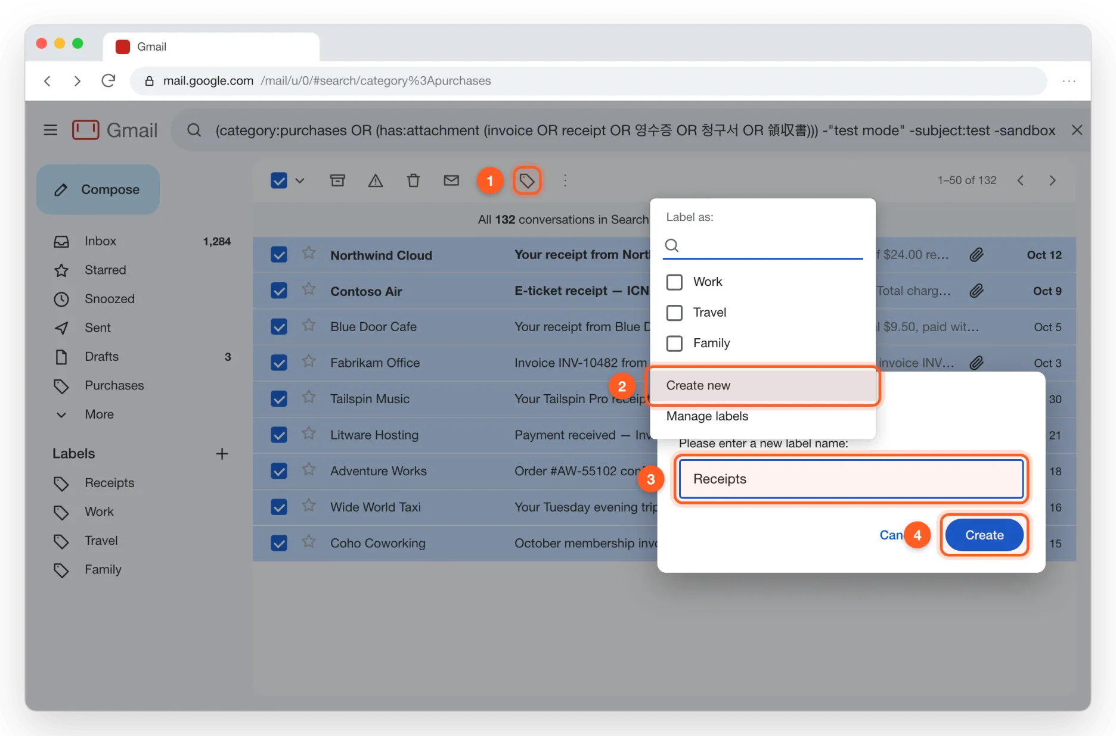This screenshot has height=736, width=1116.
Task: Open the Gmail browser tab
Action: click(211, 46)
